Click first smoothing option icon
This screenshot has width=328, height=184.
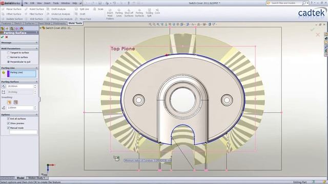pos(9,102)
